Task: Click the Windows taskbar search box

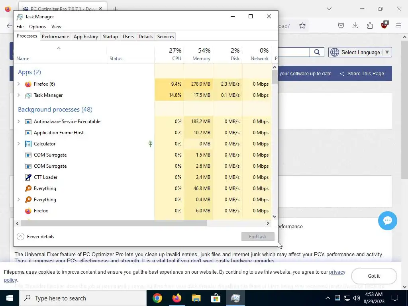Action: click(83, 298)
